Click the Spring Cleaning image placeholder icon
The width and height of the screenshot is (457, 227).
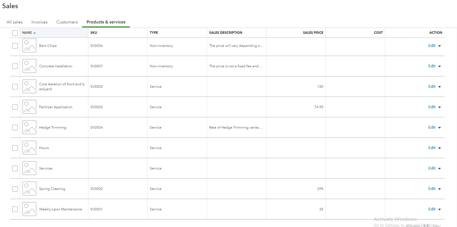29,189
